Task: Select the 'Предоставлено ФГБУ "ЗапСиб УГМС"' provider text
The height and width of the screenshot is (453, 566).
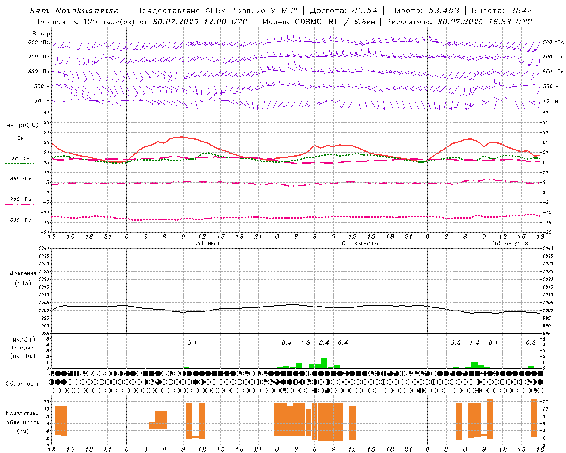Action: click(217, 11)
